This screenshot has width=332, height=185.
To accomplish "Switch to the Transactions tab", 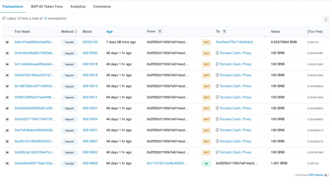I will pos(13,6).
